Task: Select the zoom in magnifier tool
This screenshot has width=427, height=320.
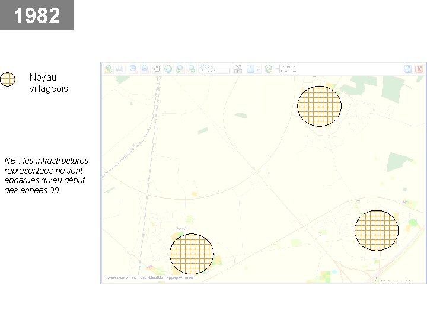Action: (x=133, y=69)
